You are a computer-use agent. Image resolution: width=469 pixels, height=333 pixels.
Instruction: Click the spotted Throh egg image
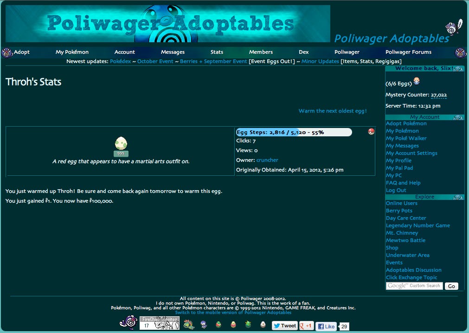121,143
